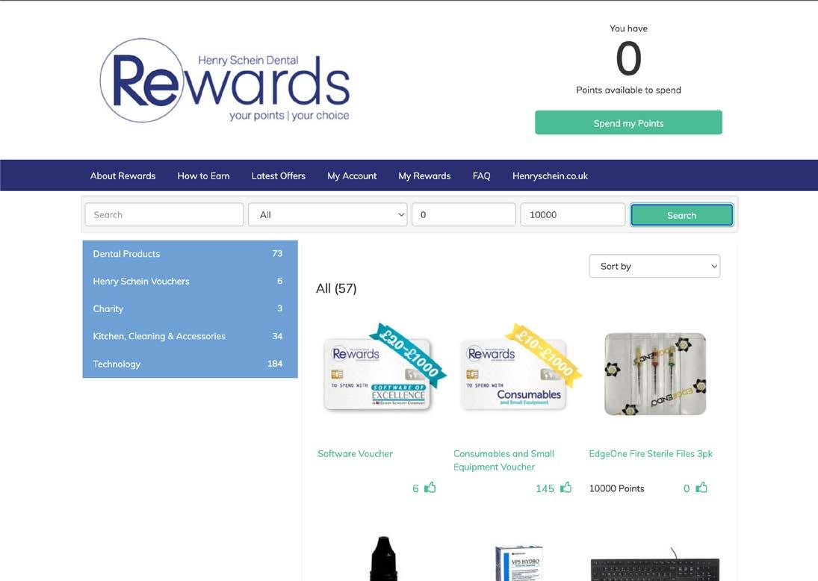Click the thumbs-up icon on Software Voucher
Viewport: 818px width, 581px height.
[430, 488]
